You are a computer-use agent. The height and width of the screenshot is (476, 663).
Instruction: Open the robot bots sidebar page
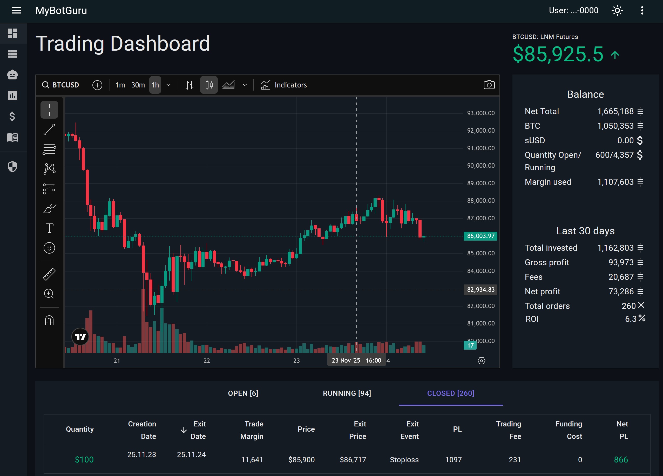pos(12,74)
